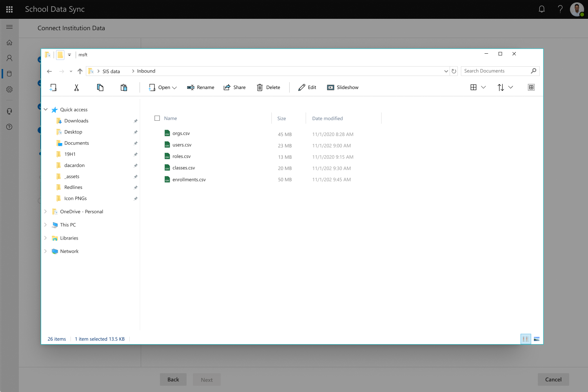Open the quick access toolbar dropdown in title bar

[x=69, y=55]
